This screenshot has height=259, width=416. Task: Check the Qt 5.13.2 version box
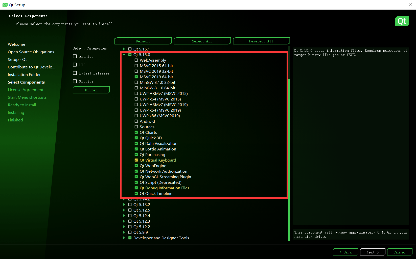(130, 204)
